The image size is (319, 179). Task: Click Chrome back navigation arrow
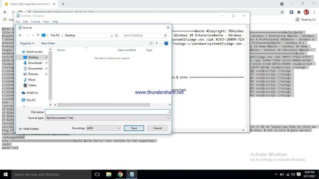[x=5, y=12]
